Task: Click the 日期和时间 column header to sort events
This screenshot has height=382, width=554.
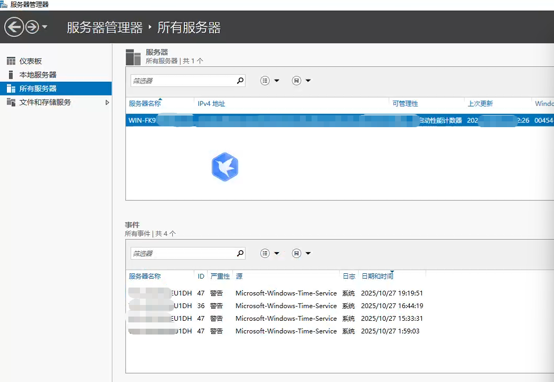Action: pyautogui.click(x=376, y=275)
